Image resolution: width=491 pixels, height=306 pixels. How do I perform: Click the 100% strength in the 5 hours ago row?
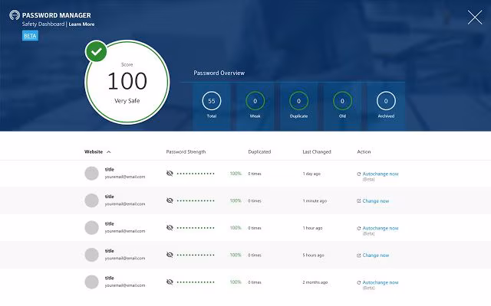click(x=236, y=255)
